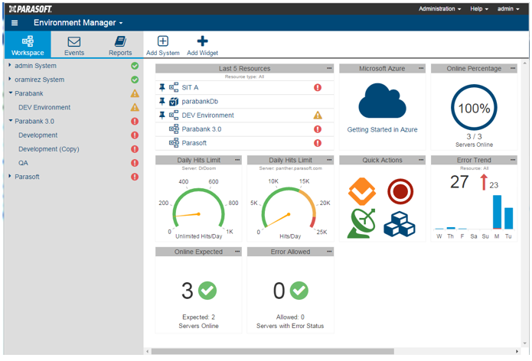Click the warning status icon beside Parabank
This screenshot has height=361, width=532.
(x=135, y=93)
